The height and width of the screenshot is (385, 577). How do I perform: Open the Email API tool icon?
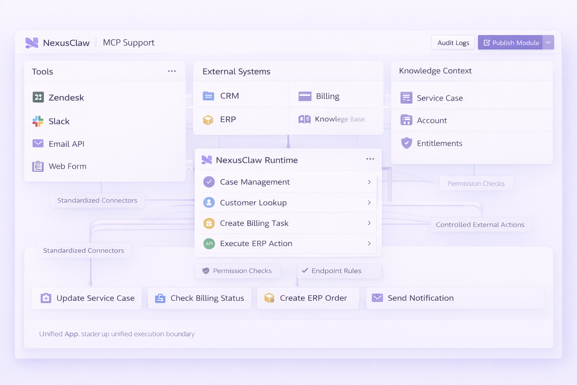pos(38,144)
